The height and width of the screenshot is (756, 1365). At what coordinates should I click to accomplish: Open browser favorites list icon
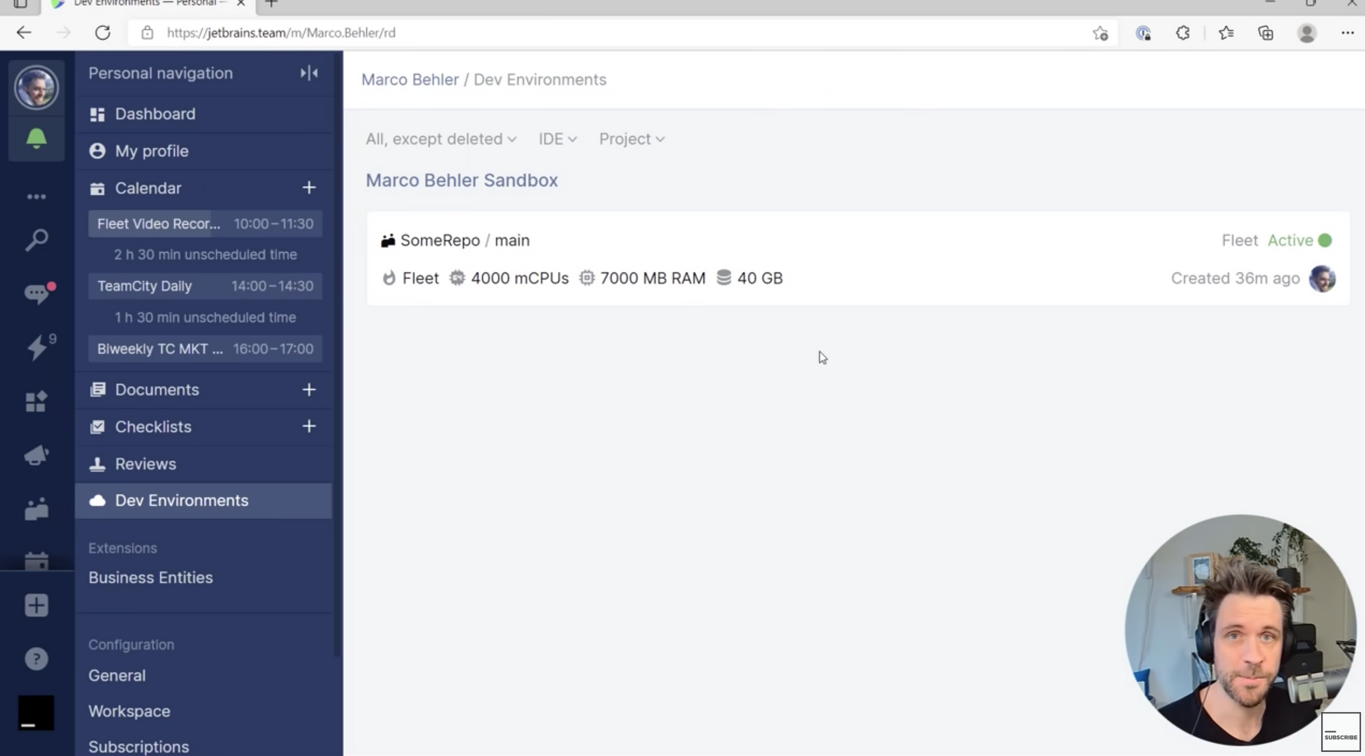(1226, 33)
